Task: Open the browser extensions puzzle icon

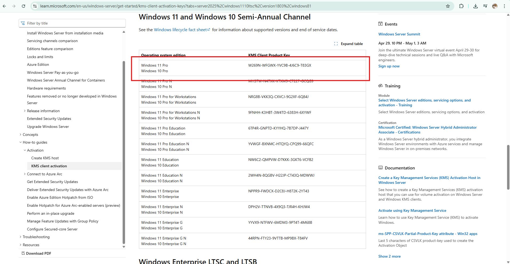Action: tap(461, 6)
